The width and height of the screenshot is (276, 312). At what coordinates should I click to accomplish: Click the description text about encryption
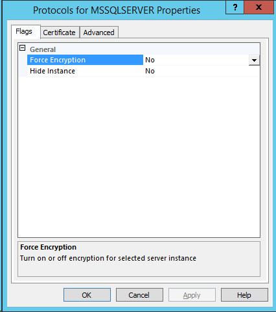pyautogui.click(x=108, y=258)
